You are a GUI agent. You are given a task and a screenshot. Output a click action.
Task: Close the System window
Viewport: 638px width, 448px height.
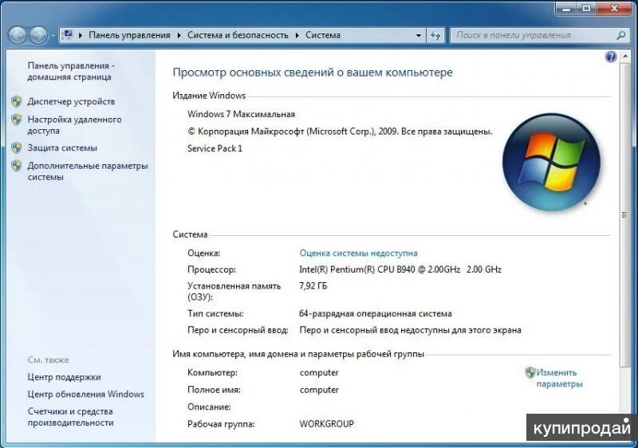pos(615,8)
